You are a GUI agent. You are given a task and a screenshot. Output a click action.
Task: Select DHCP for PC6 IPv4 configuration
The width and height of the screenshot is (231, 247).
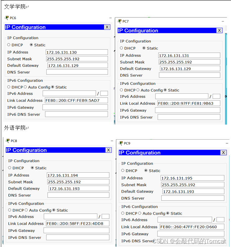point(9,45)
